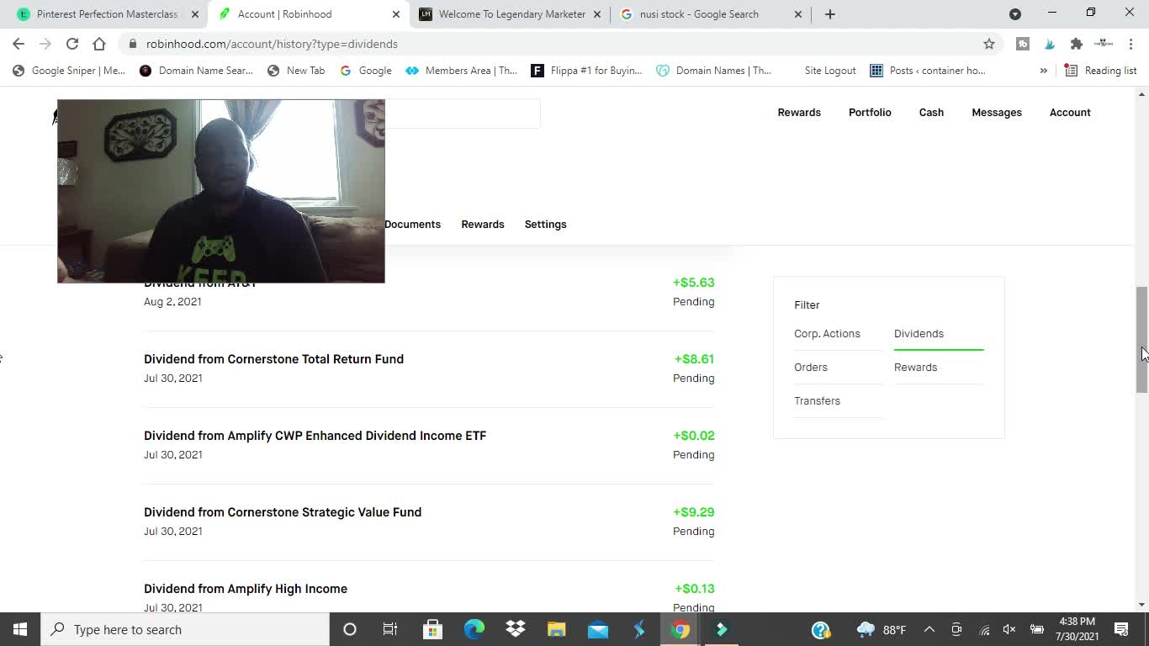Open Chrome extensions puzzle icon
The image size is (1149, 646).
pyautogui.click(x=1076, y=44)
